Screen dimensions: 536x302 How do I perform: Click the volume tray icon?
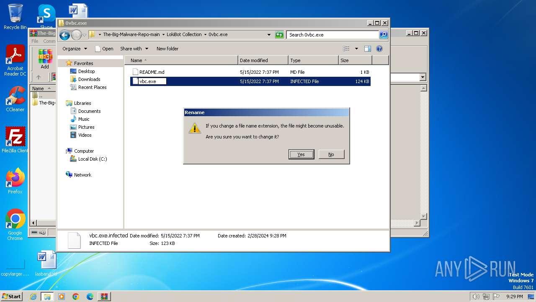coord(476,297)
